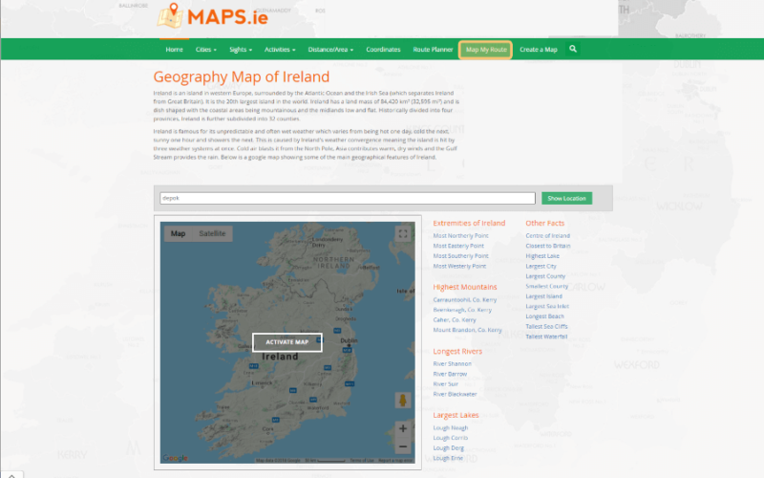The height and width of the screenshot is (478, 764).
Task: Click the Google logo on the map
Action: tap(175, 458)
